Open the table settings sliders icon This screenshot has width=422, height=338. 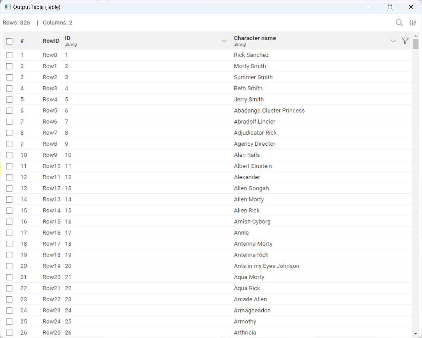[413, 23]
